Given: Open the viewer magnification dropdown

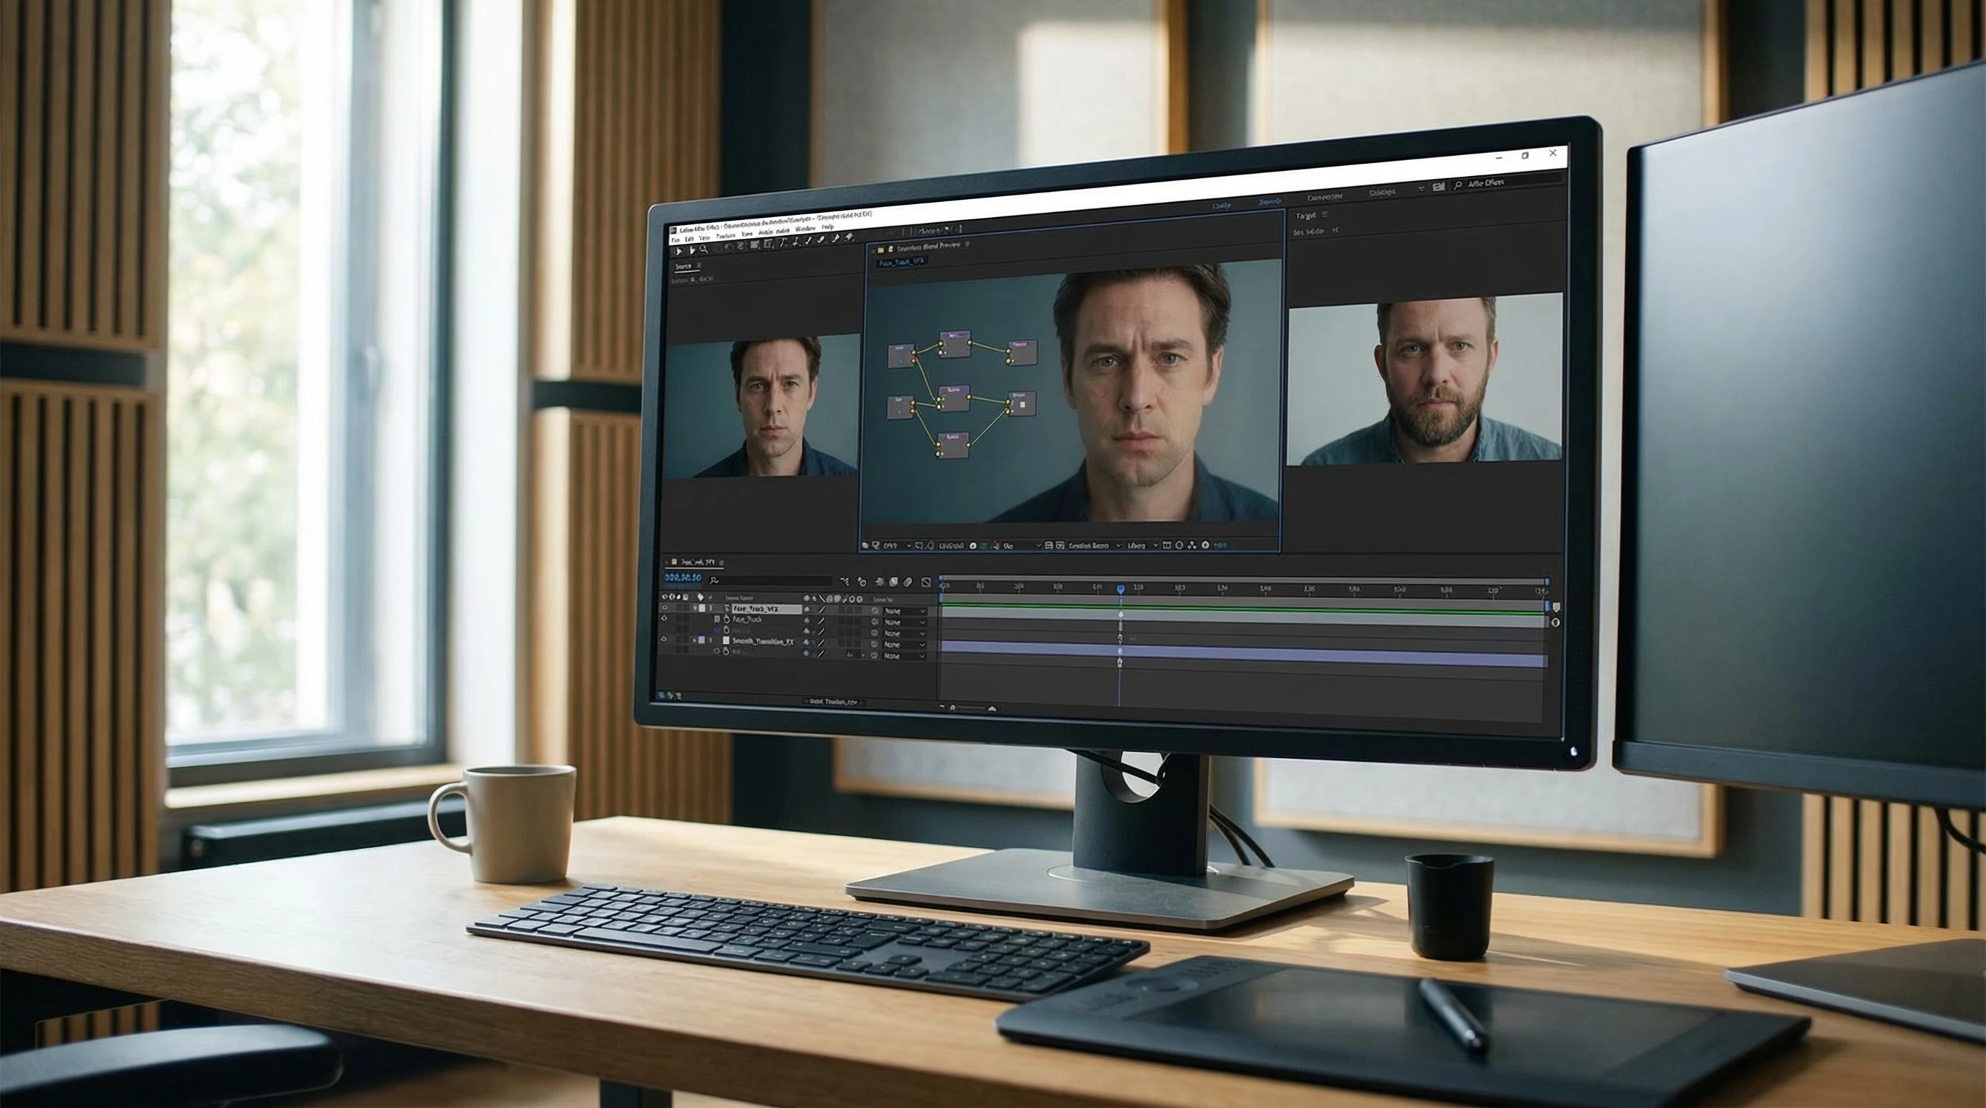Looking at the screenshot, I should [896, 545].
